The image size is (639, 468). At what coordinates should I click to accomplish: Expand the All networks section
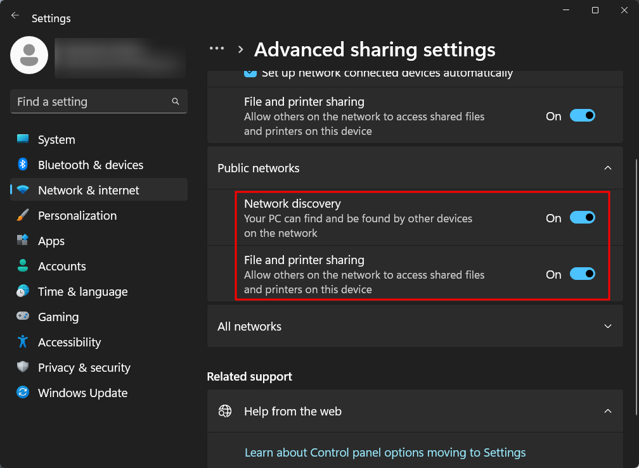(607, 326)
